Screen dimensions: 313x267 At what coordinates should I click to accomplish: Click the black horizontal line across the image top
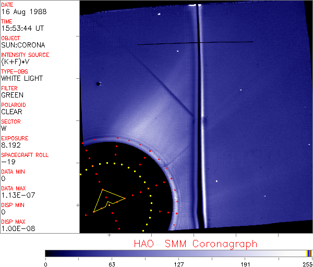[x=195, y=43]
